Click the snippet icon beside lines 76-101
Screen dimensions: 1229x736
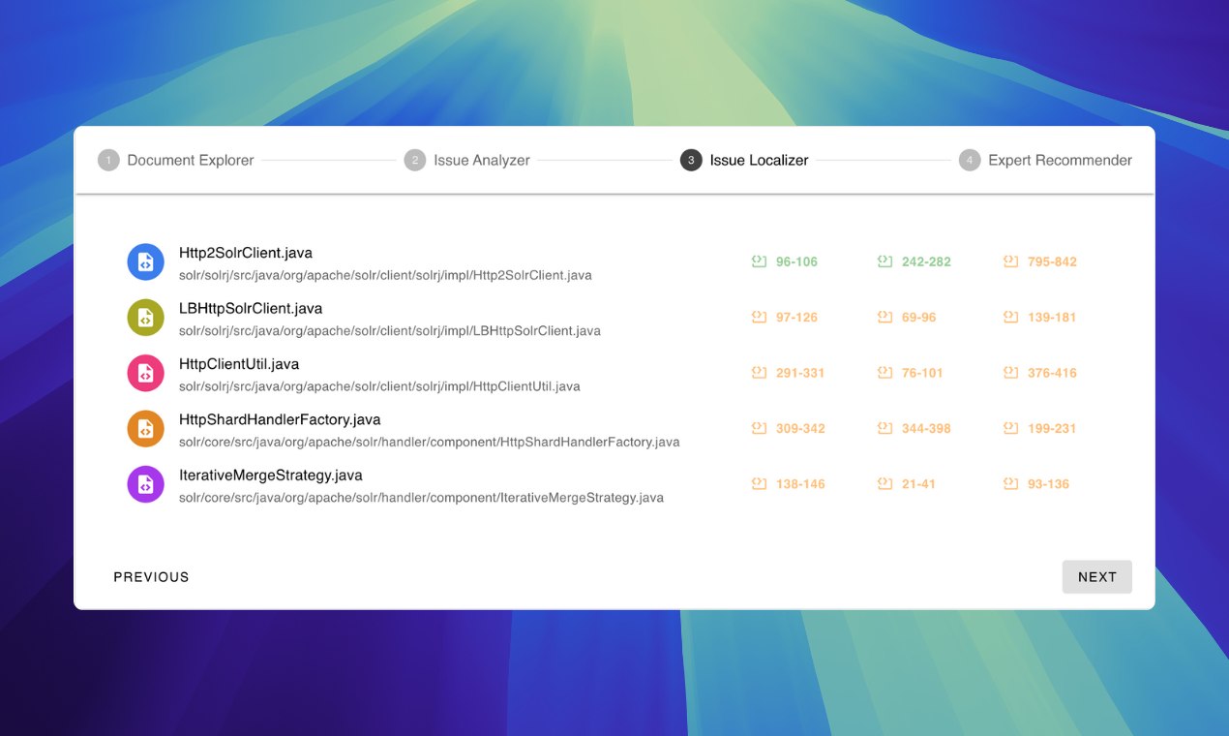pyautogui.click(x=884, y=373)
